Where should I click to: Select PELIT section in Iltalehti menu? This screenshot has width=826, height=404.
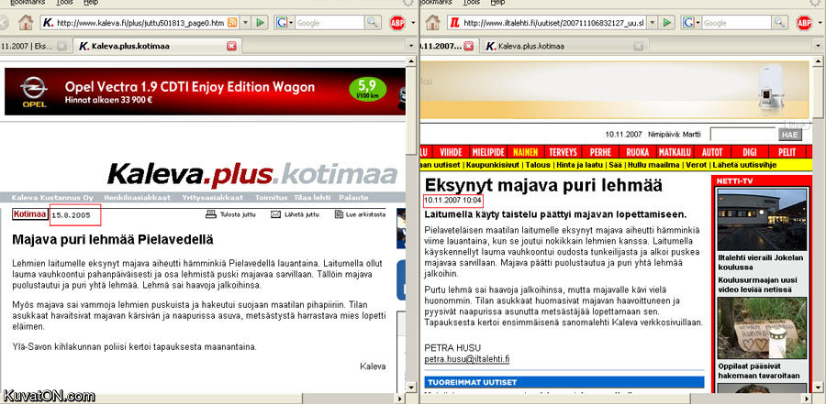click(787, 152)
